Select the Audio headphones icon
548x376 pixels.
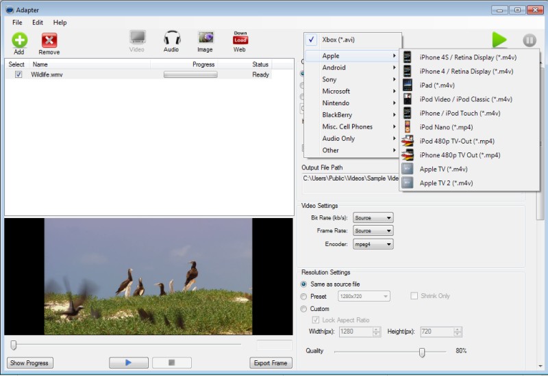[171, 38]
